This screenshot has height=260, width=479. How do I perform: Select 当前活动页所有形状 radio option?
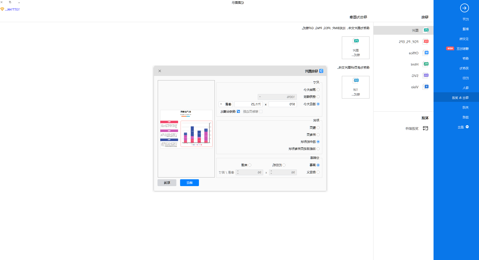click(x=318, y=149)
